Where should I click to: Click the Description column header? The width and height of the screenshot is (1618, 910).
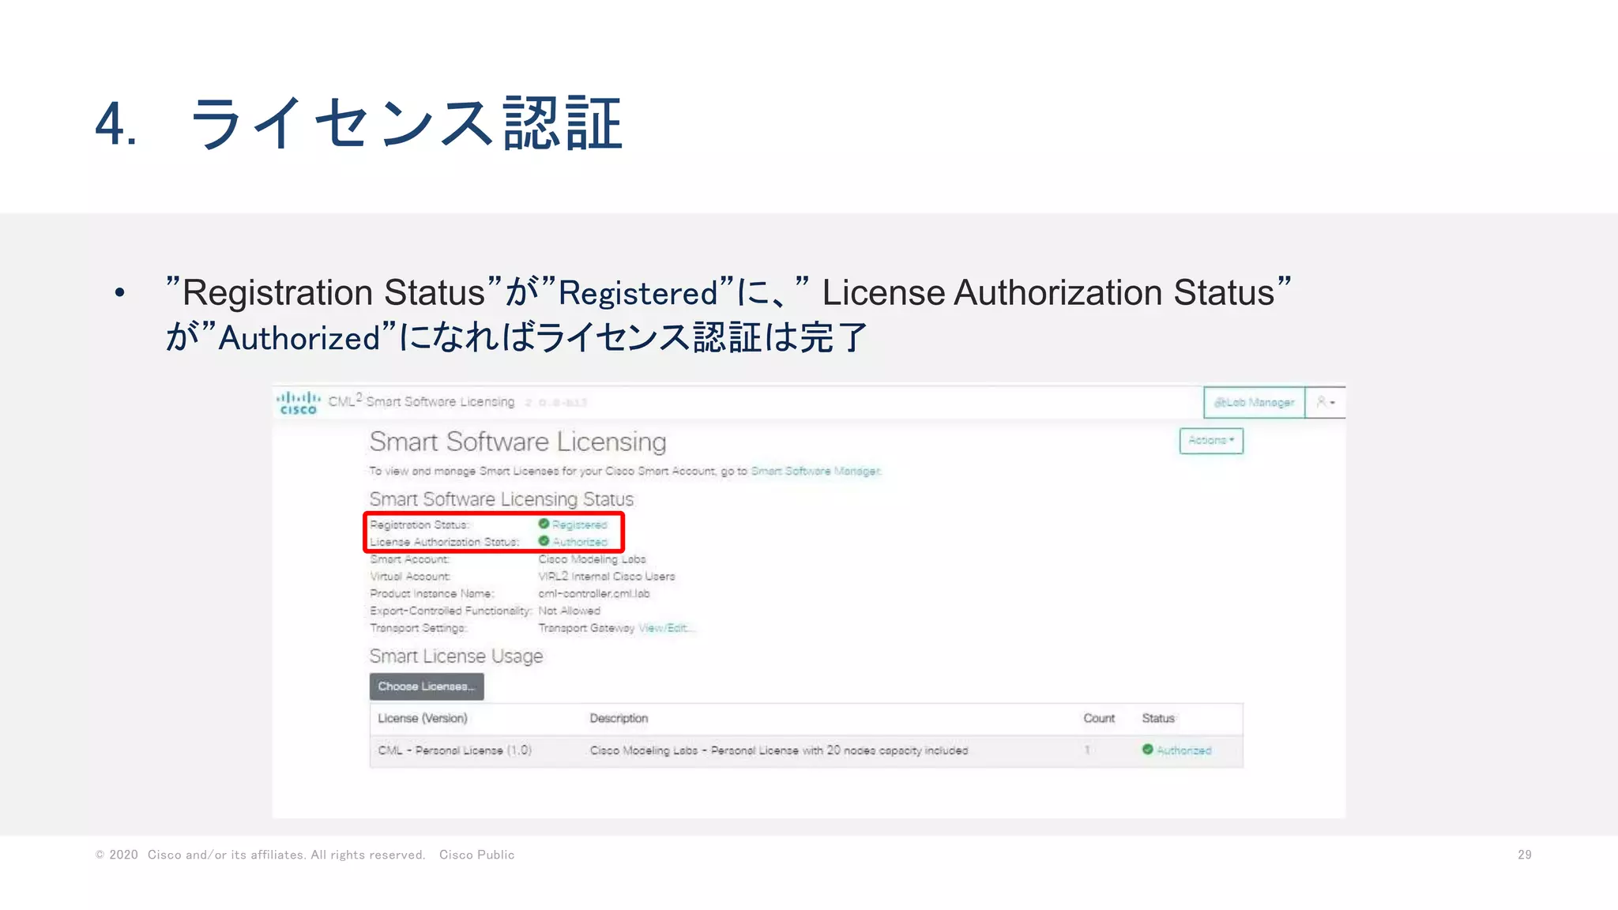[619, 718]
